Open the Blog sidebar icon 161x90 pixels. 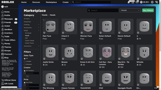pos(3,58)
